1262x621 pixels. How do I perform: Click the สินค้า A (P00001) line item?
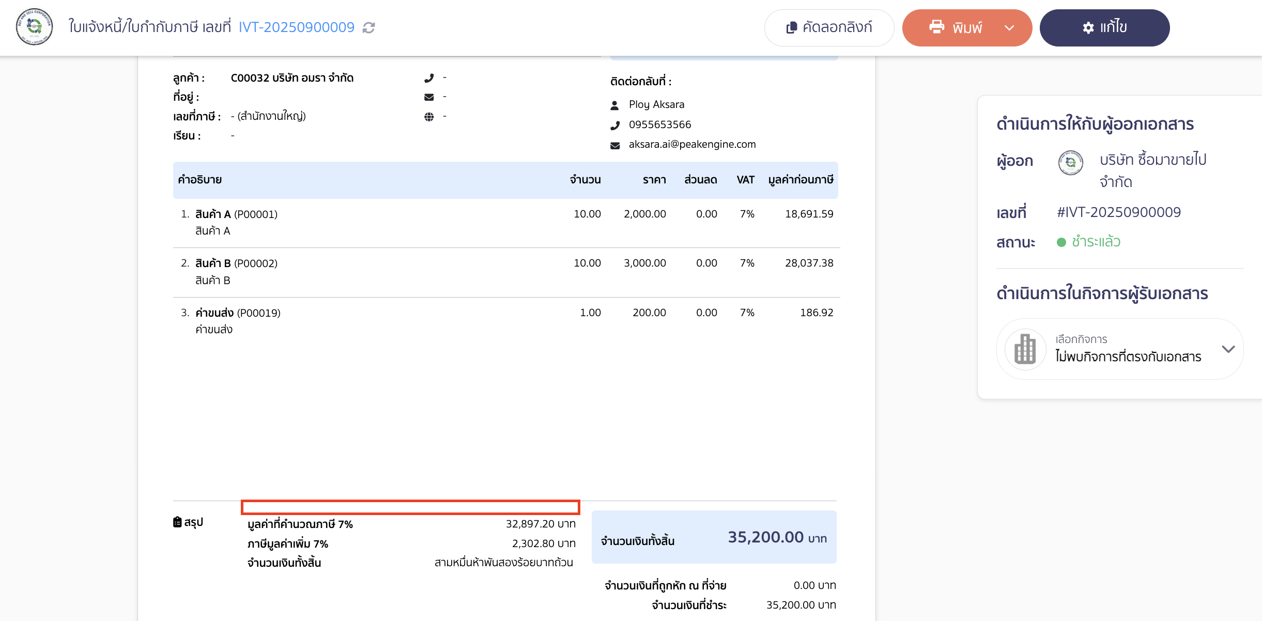(236, 214)
